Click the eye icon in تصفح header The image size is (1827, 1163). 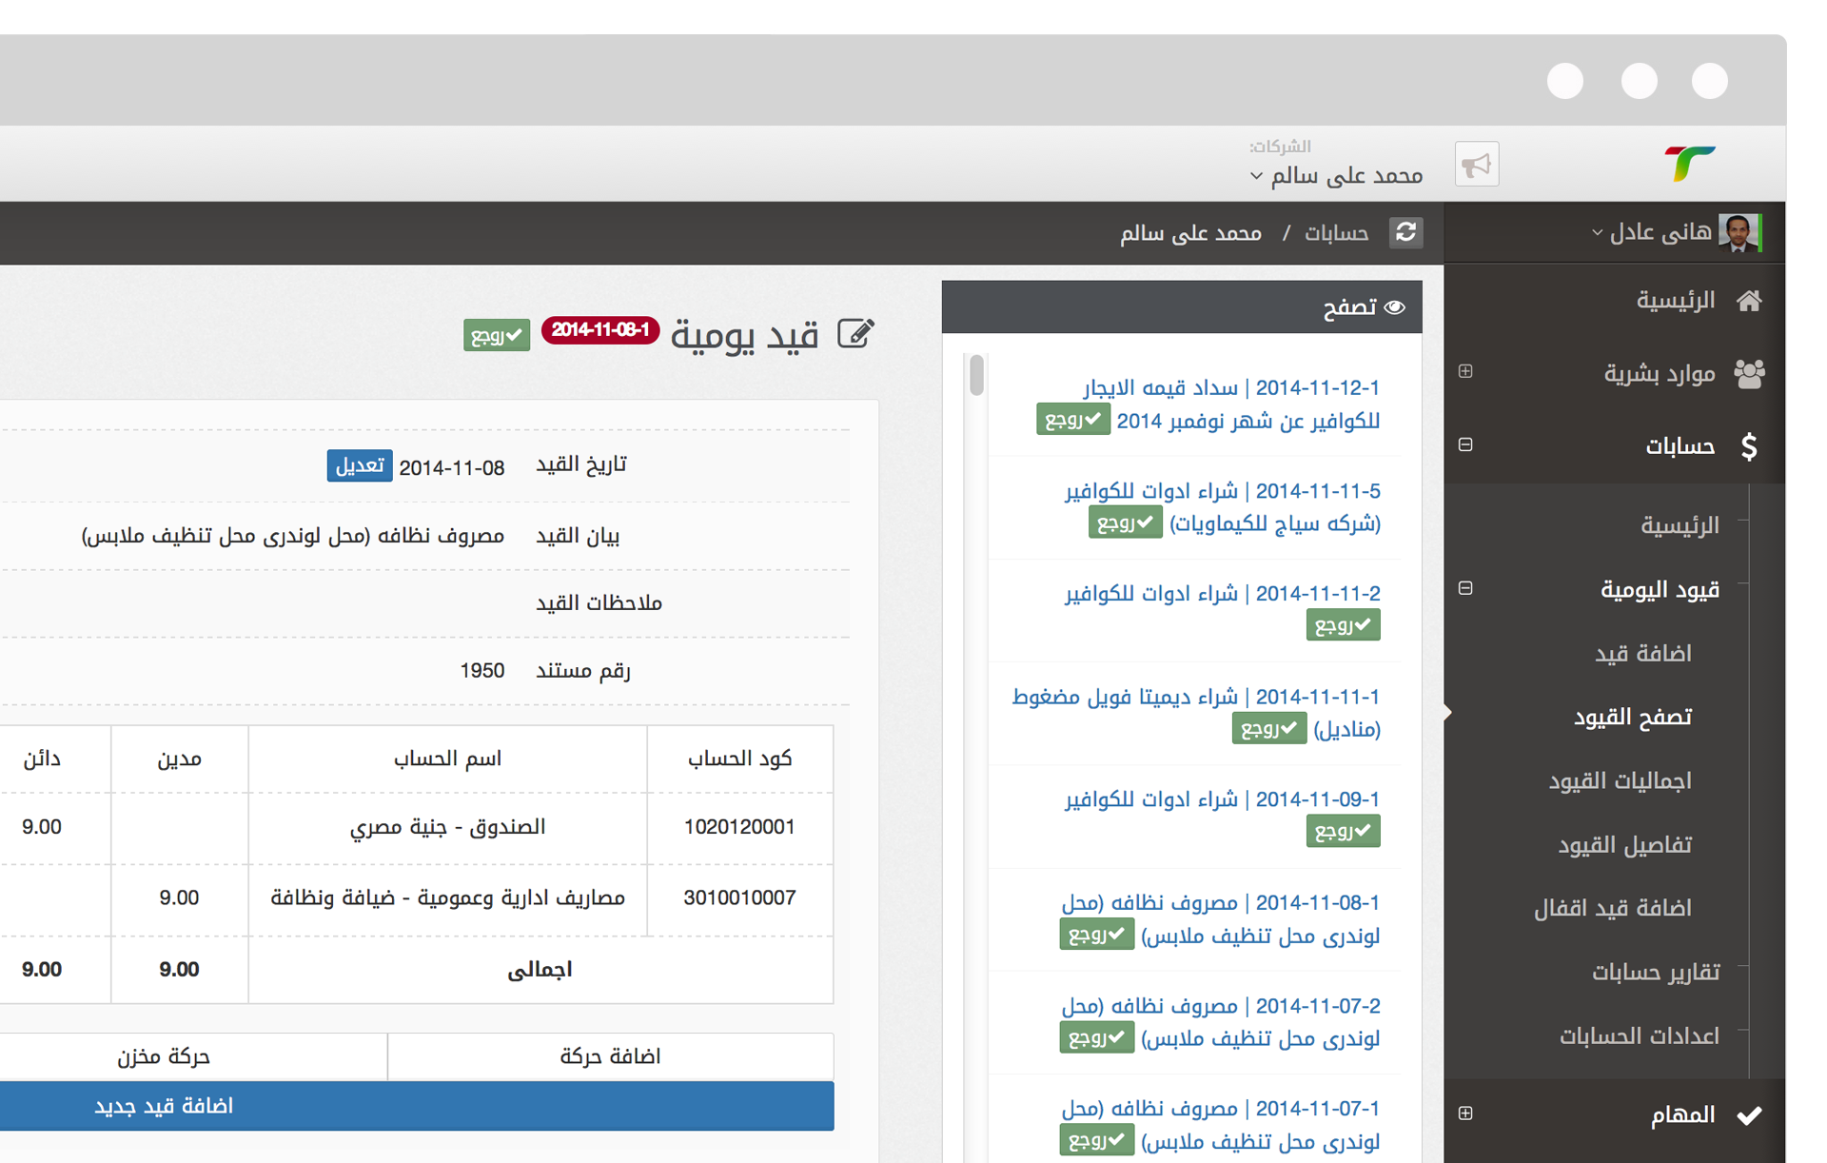[1395, 306]
